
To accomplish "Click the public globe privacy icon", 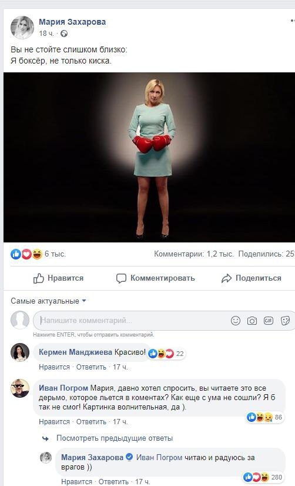I will point(64,34).
